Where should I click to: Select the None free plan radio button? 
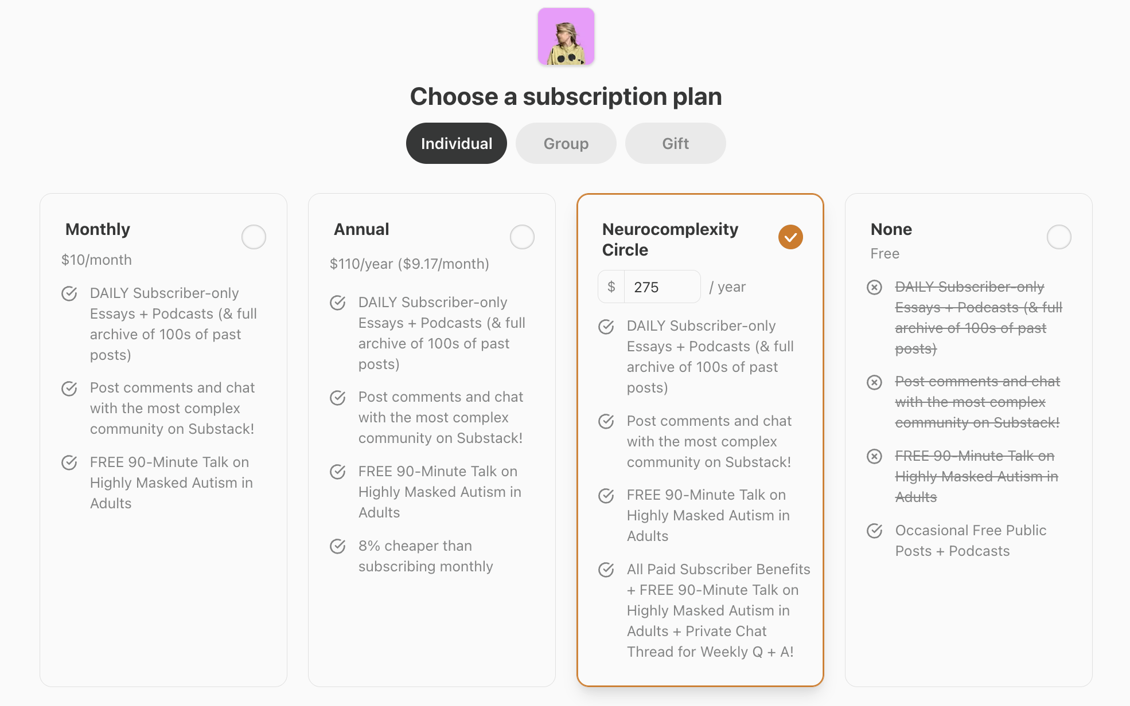pos(1059,237)
